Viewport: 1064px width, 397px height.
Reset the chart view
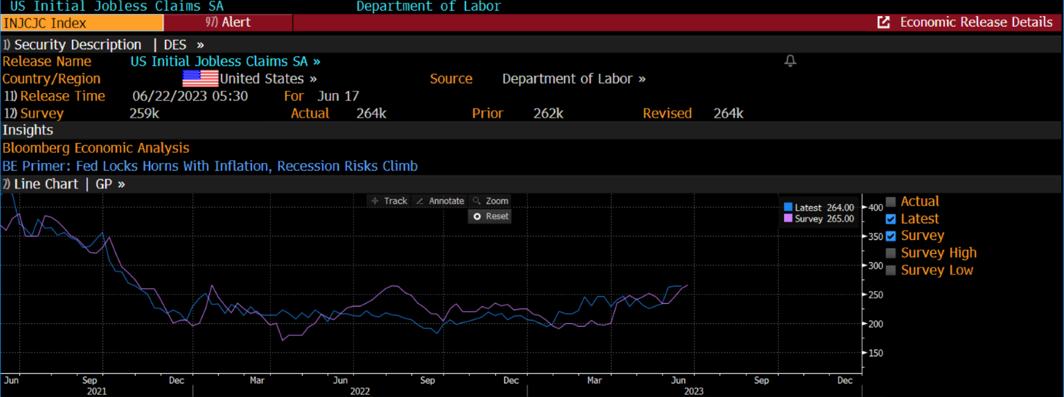(490, 216)
